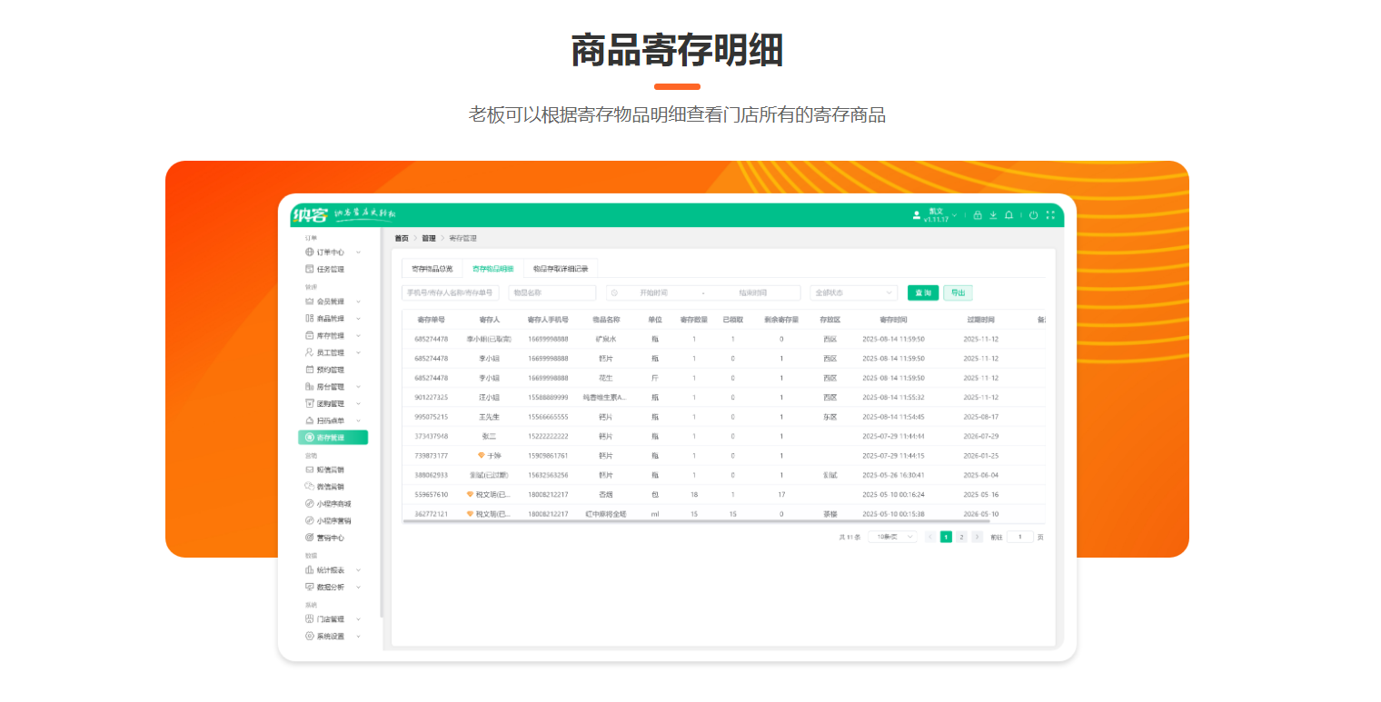Switch to the 物品存取详细记录 tab

click(x=560, y=268)
